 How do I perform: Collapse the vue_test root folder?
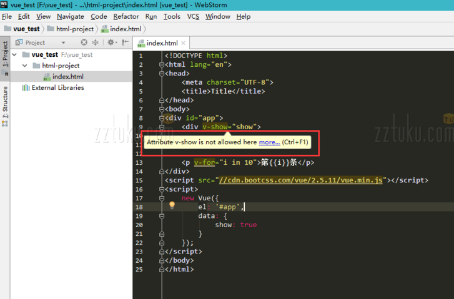(x=16, y=54)
